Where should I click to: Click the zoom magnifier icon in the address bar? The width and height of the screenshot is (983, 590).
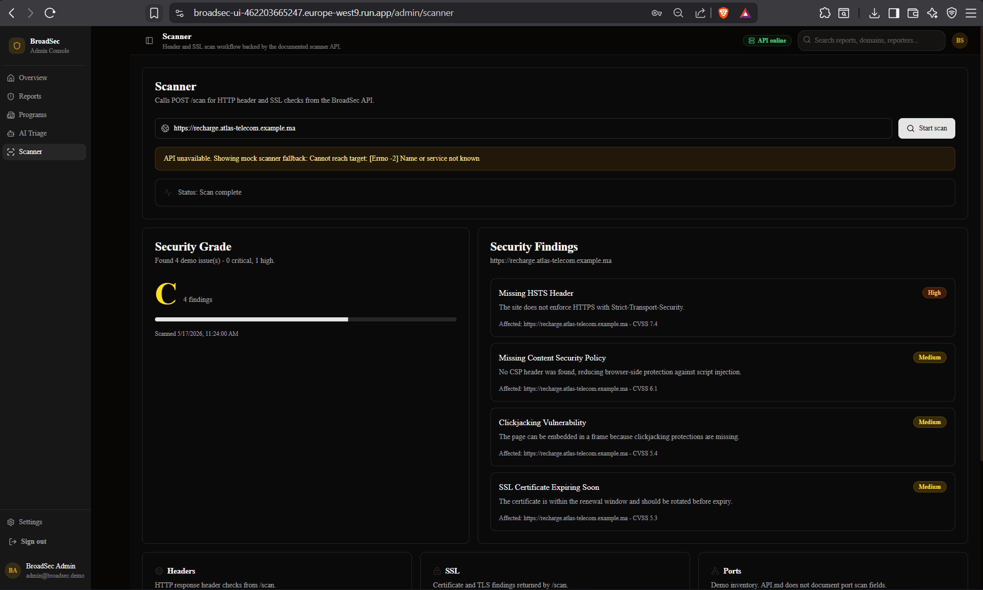point(678,13)
